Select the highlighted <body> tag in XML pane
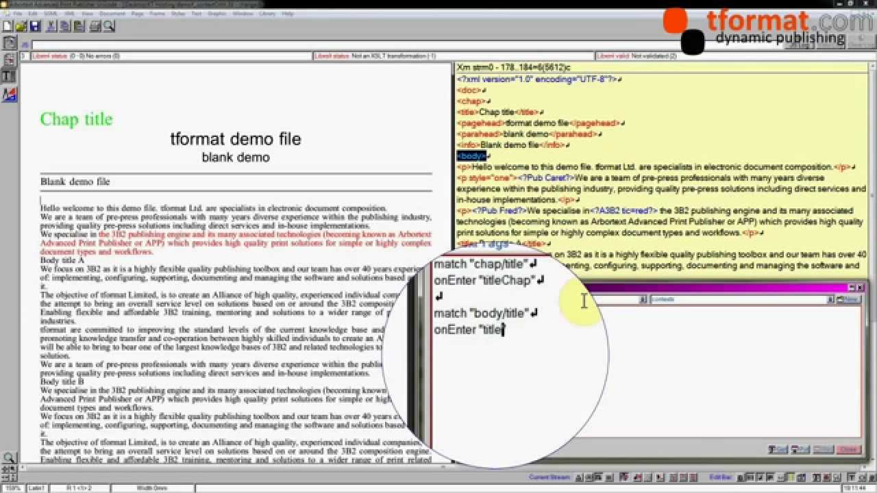 (x=471, y=156)
